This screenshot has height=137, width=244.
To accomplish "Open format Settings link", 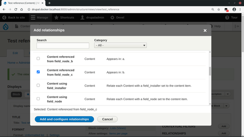I will click(x=55, y=135).
